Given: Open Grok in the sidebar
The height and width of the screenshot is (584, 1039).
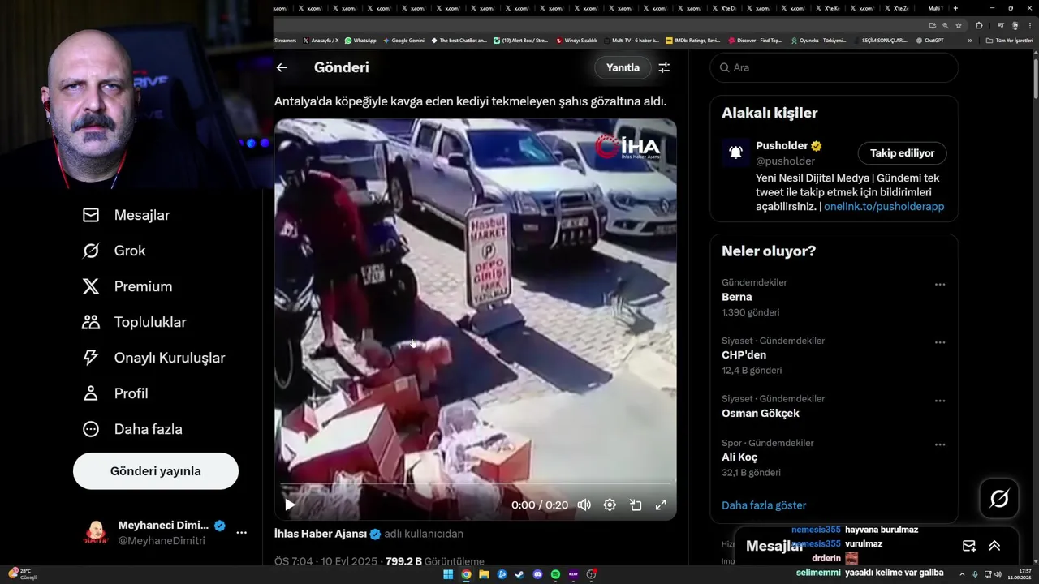Looking at the screenshot, I should point(114,251).
